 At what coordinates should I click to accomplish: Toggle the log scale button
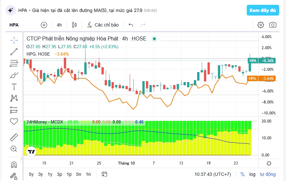(252, 174)
